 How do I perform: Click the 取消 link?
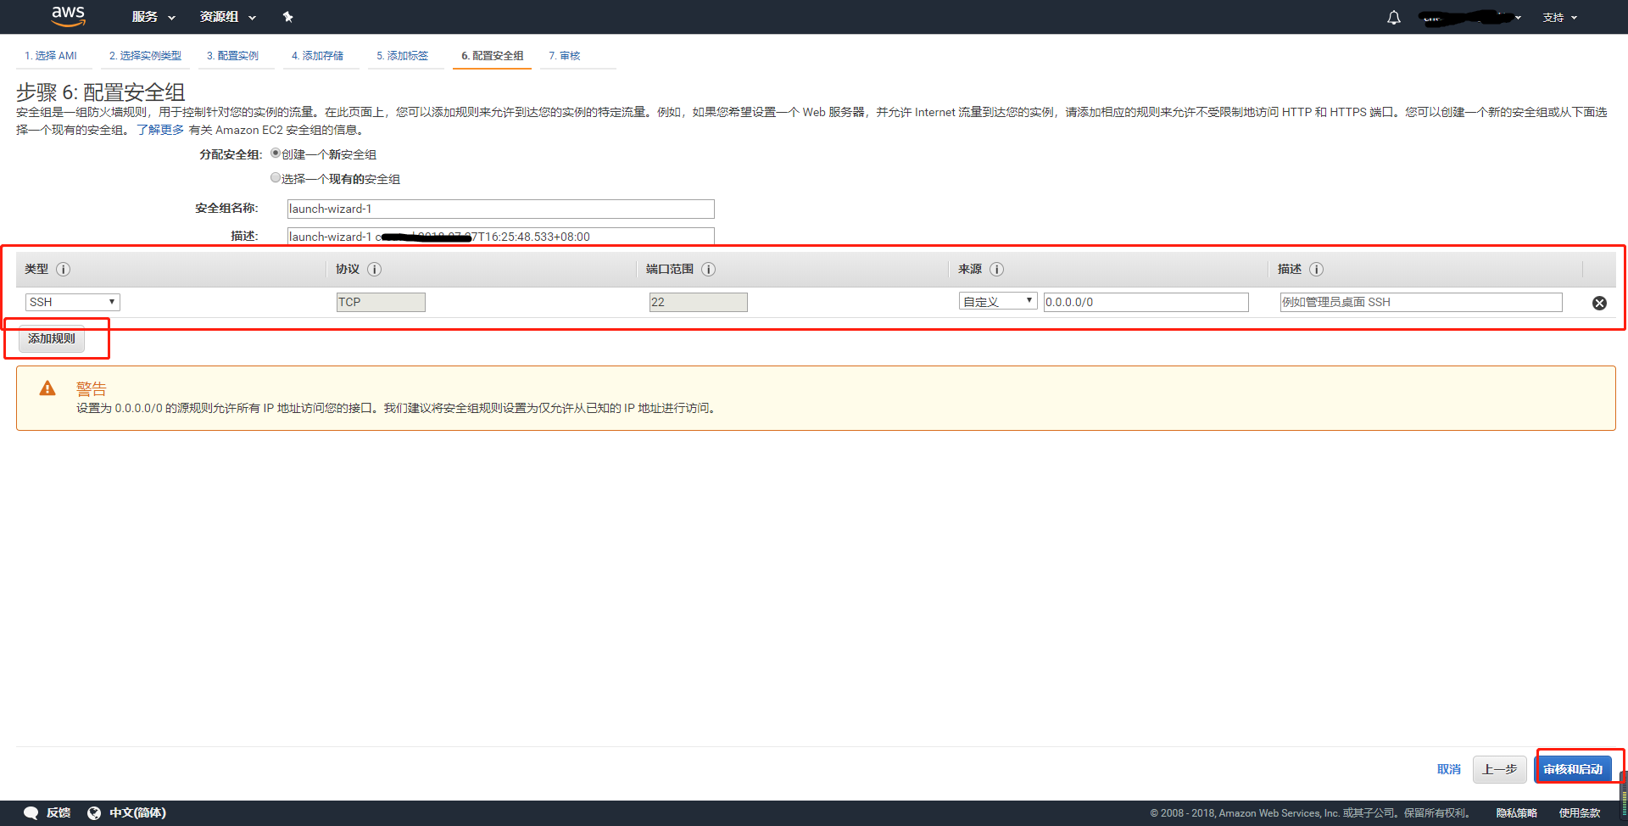[x=1448, y=769]
